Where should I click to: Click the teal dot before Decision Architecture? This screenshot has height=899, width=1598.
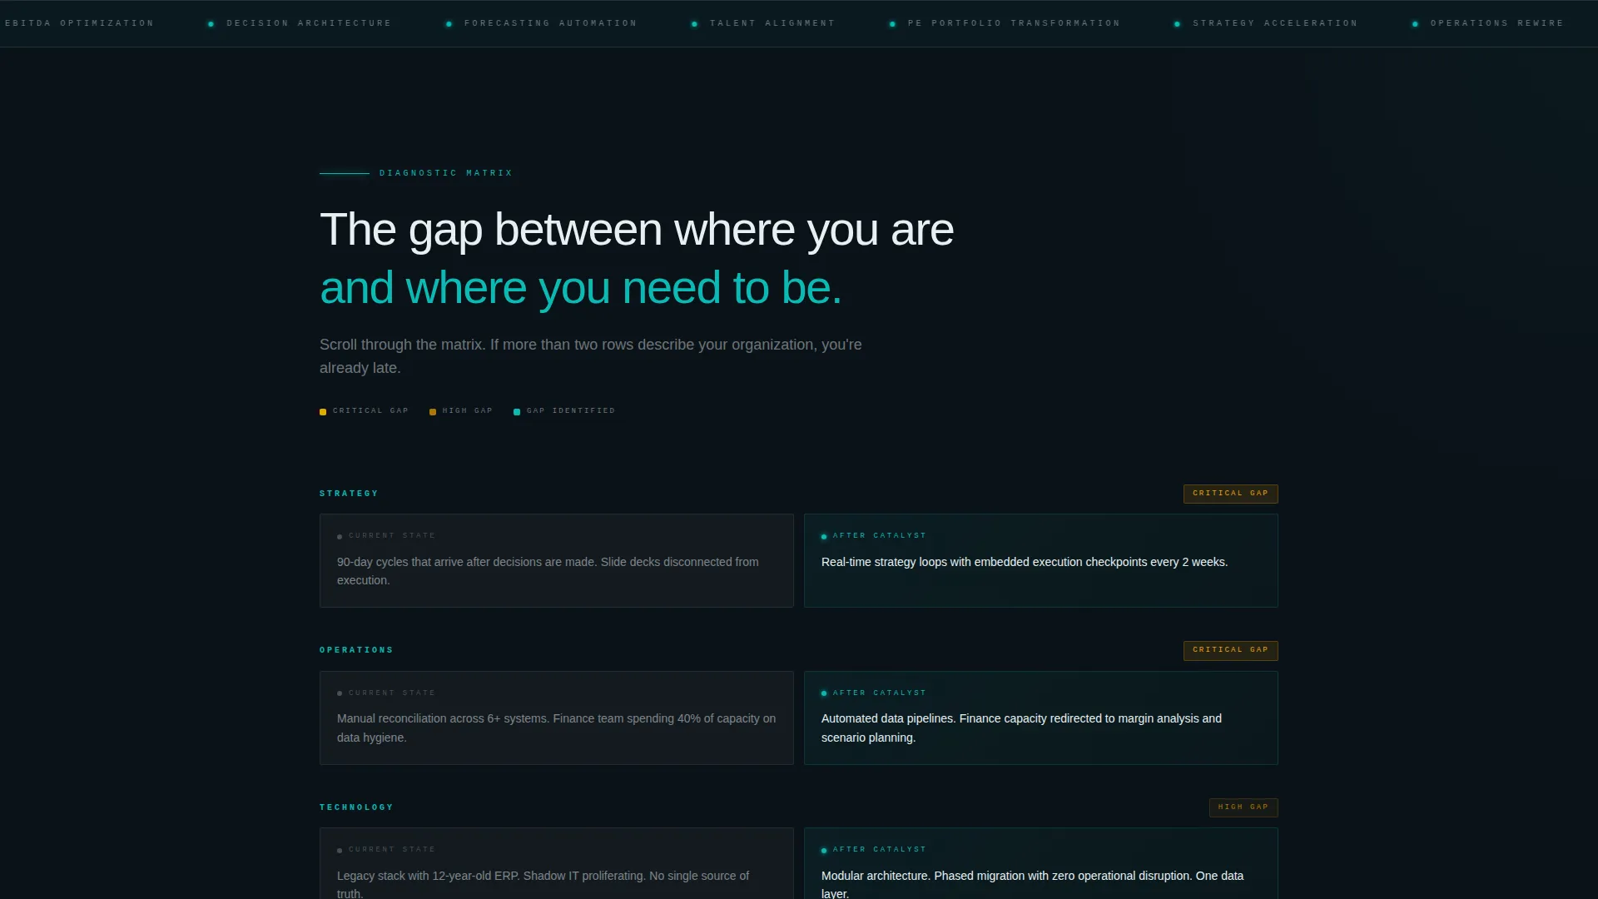[211, 24]
